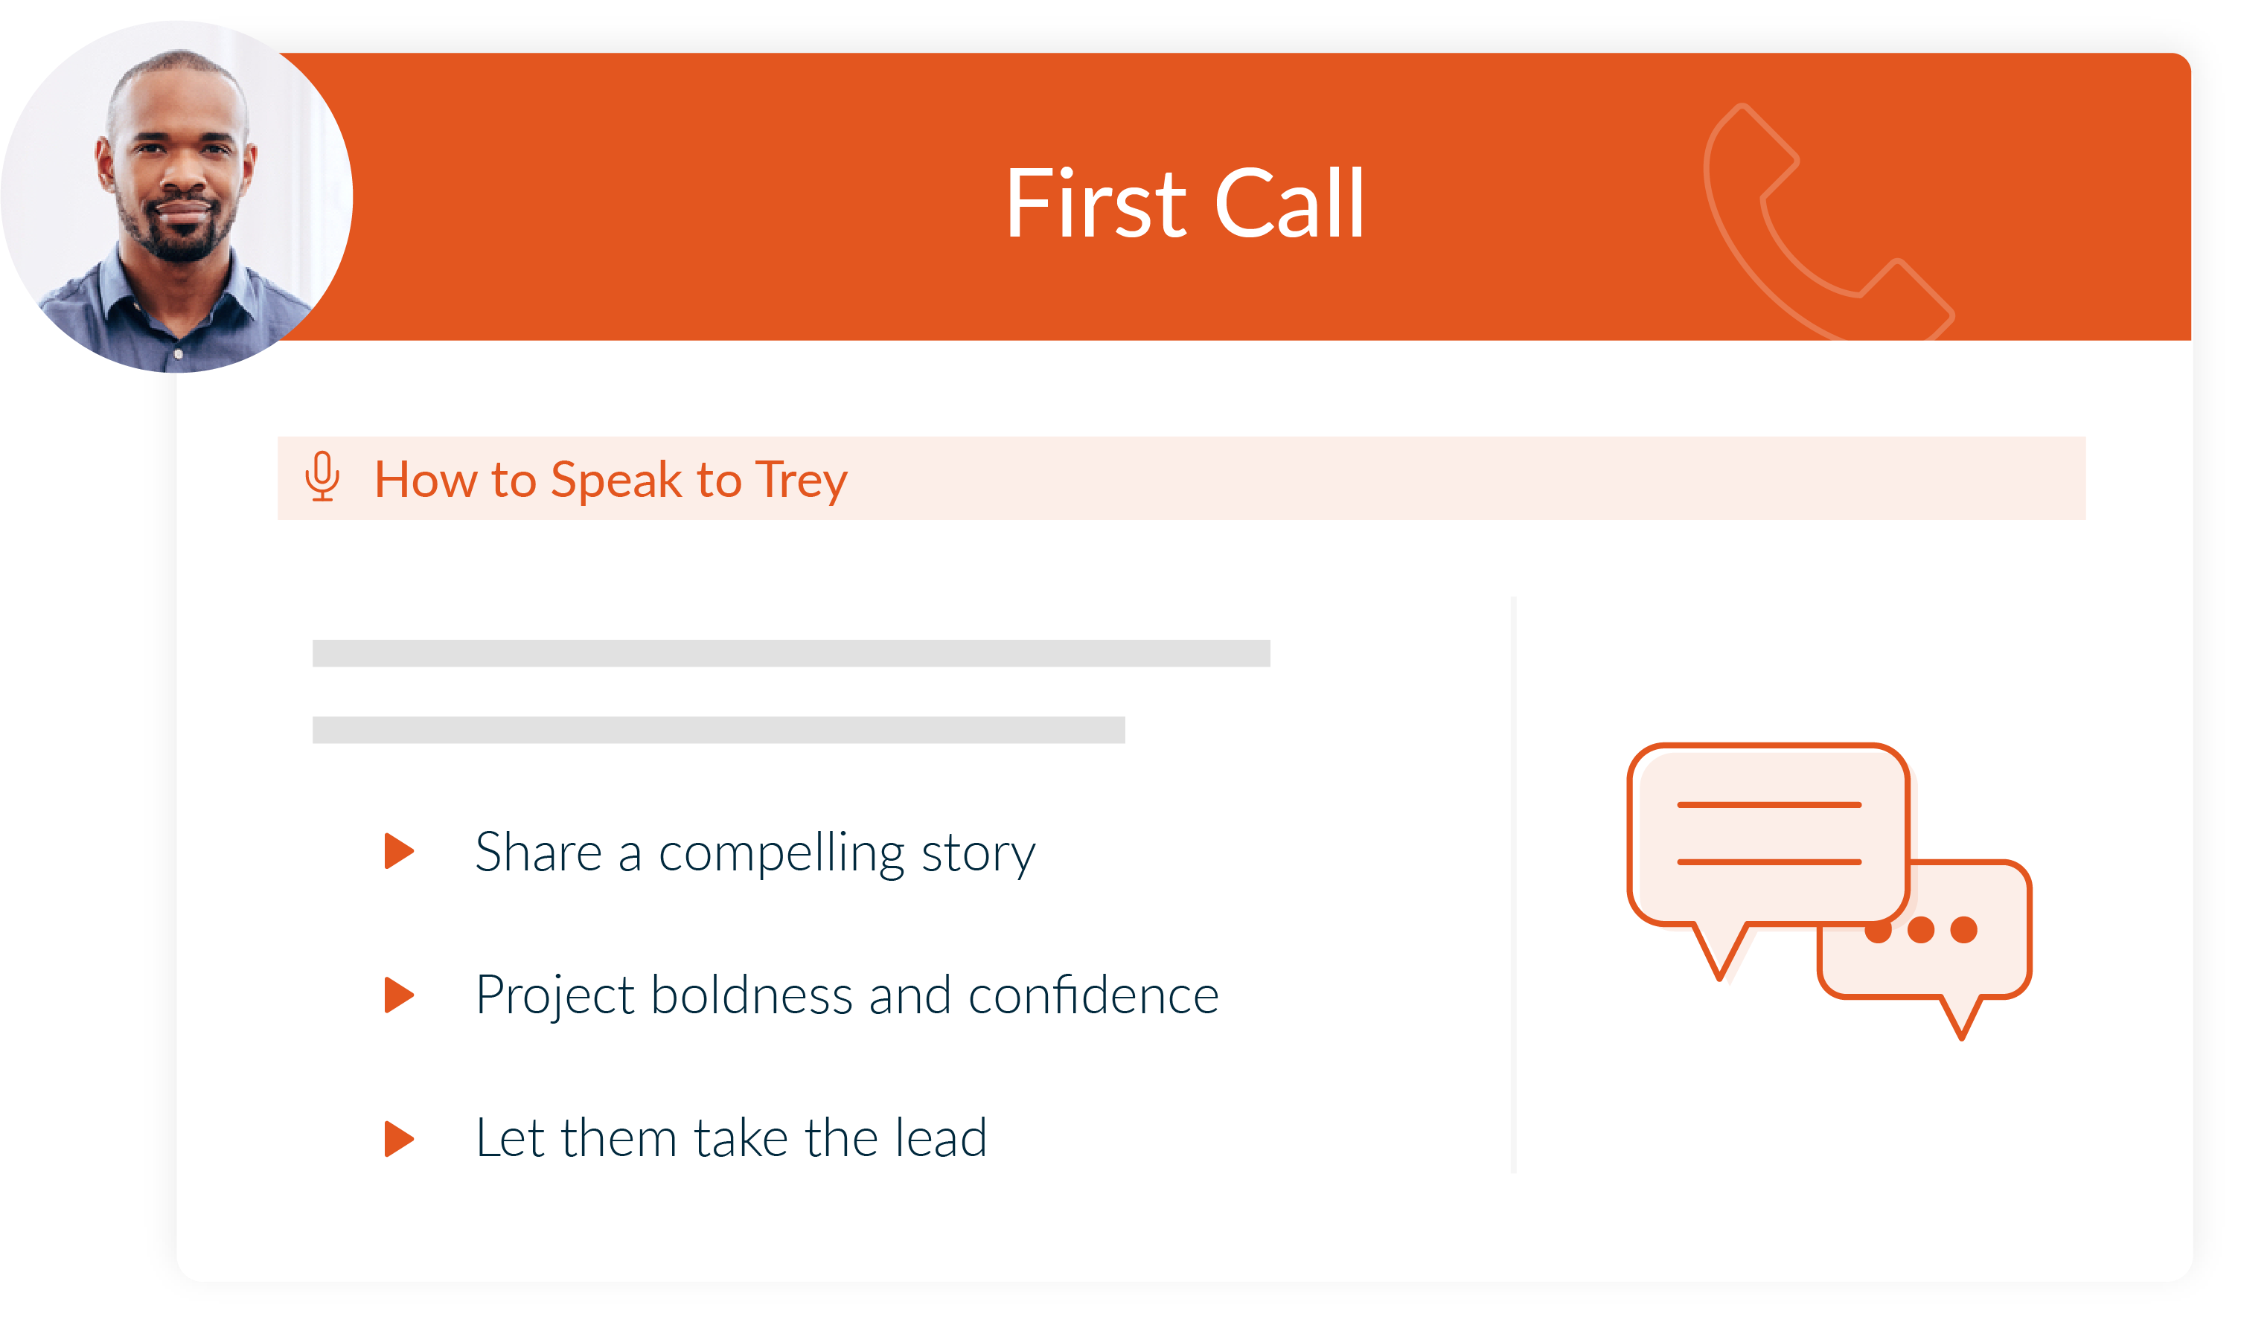Click the arrow bullet beside Share a compelling story

pos(399,852)
